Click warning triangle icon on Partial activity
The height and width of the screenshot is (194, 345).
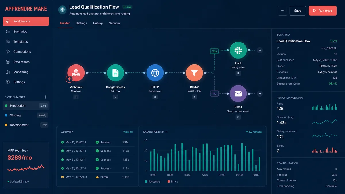tap(97, 177)
